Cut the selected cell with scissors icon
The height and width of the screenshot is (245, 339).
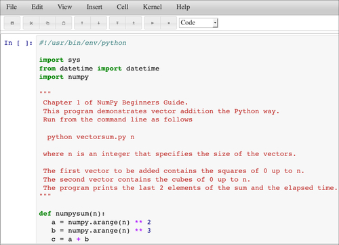point(31,23)
